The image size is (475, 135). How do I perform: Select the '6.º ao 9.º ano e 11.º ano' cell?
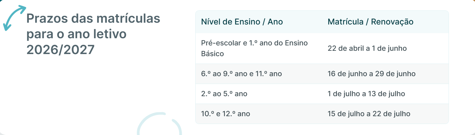point(241,74)
